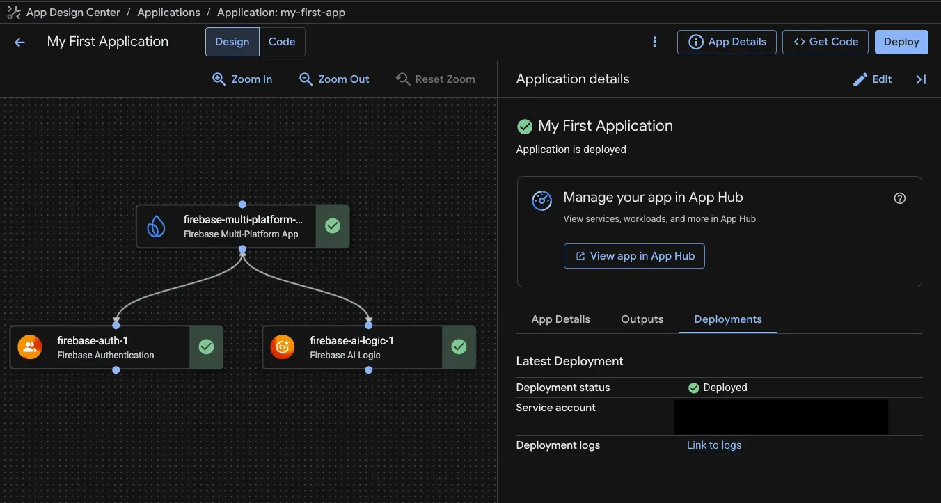This screenshot has height=503, width=941.
Task: Click the Firebase Multi-Platform App flame icon
Action: click(x=155, y=225)
